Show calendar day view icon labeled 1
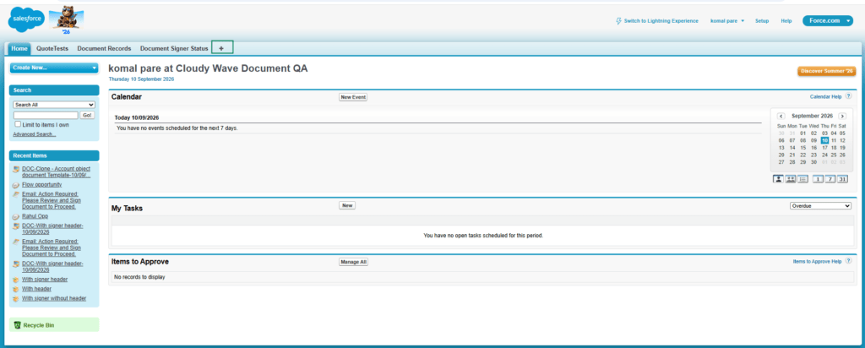This screenshot has height=348, width=865. (819, 179)
